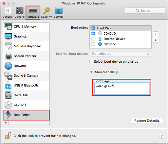Select Sound & Camera in sidebar
Image resolution: width=168 pixels, height=144 pixels.
coord(26,76)
